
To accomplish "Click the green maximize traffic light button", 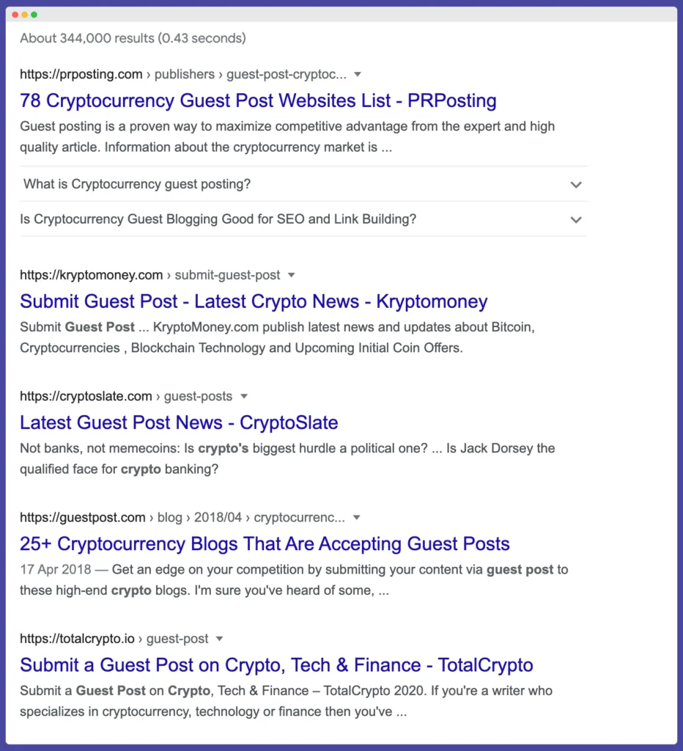I will 34,14.
